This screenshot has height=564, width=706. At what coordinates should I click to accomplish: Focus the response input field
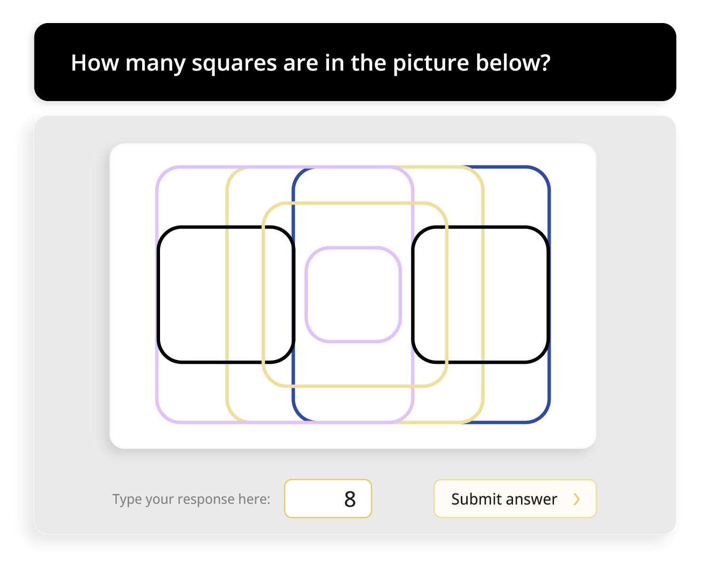pyautogui.click(x=328, y=499)
